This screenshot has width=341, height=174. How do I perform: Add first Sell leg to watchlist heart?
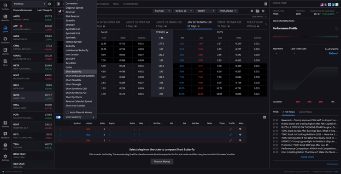coord(240,129)
